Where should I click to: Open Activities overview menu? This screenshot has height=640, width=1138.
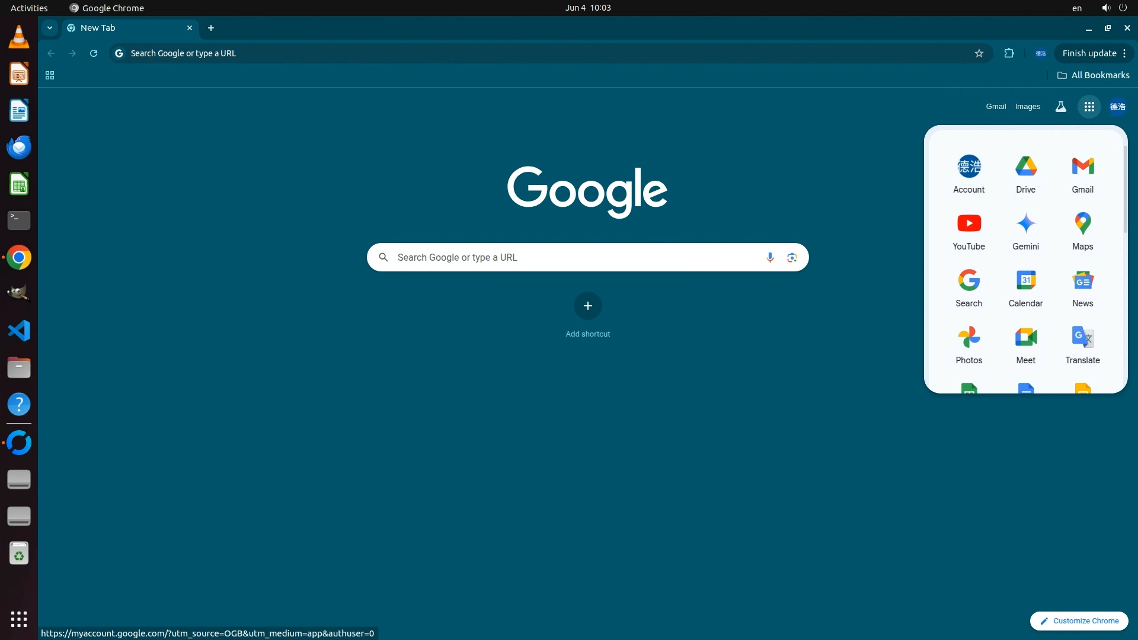click(29, 8)
